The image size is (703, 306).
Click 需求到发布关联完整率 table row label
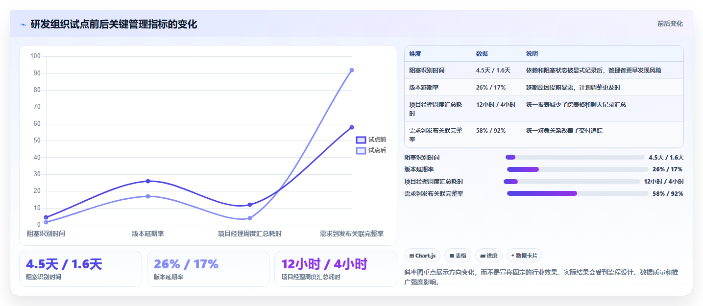[436, 135]
